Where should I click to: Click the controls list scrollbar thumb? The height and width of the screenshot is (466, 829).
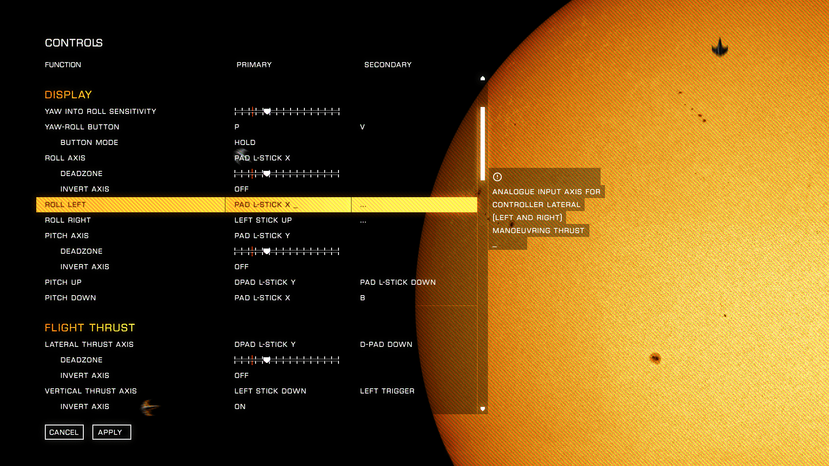483,144
